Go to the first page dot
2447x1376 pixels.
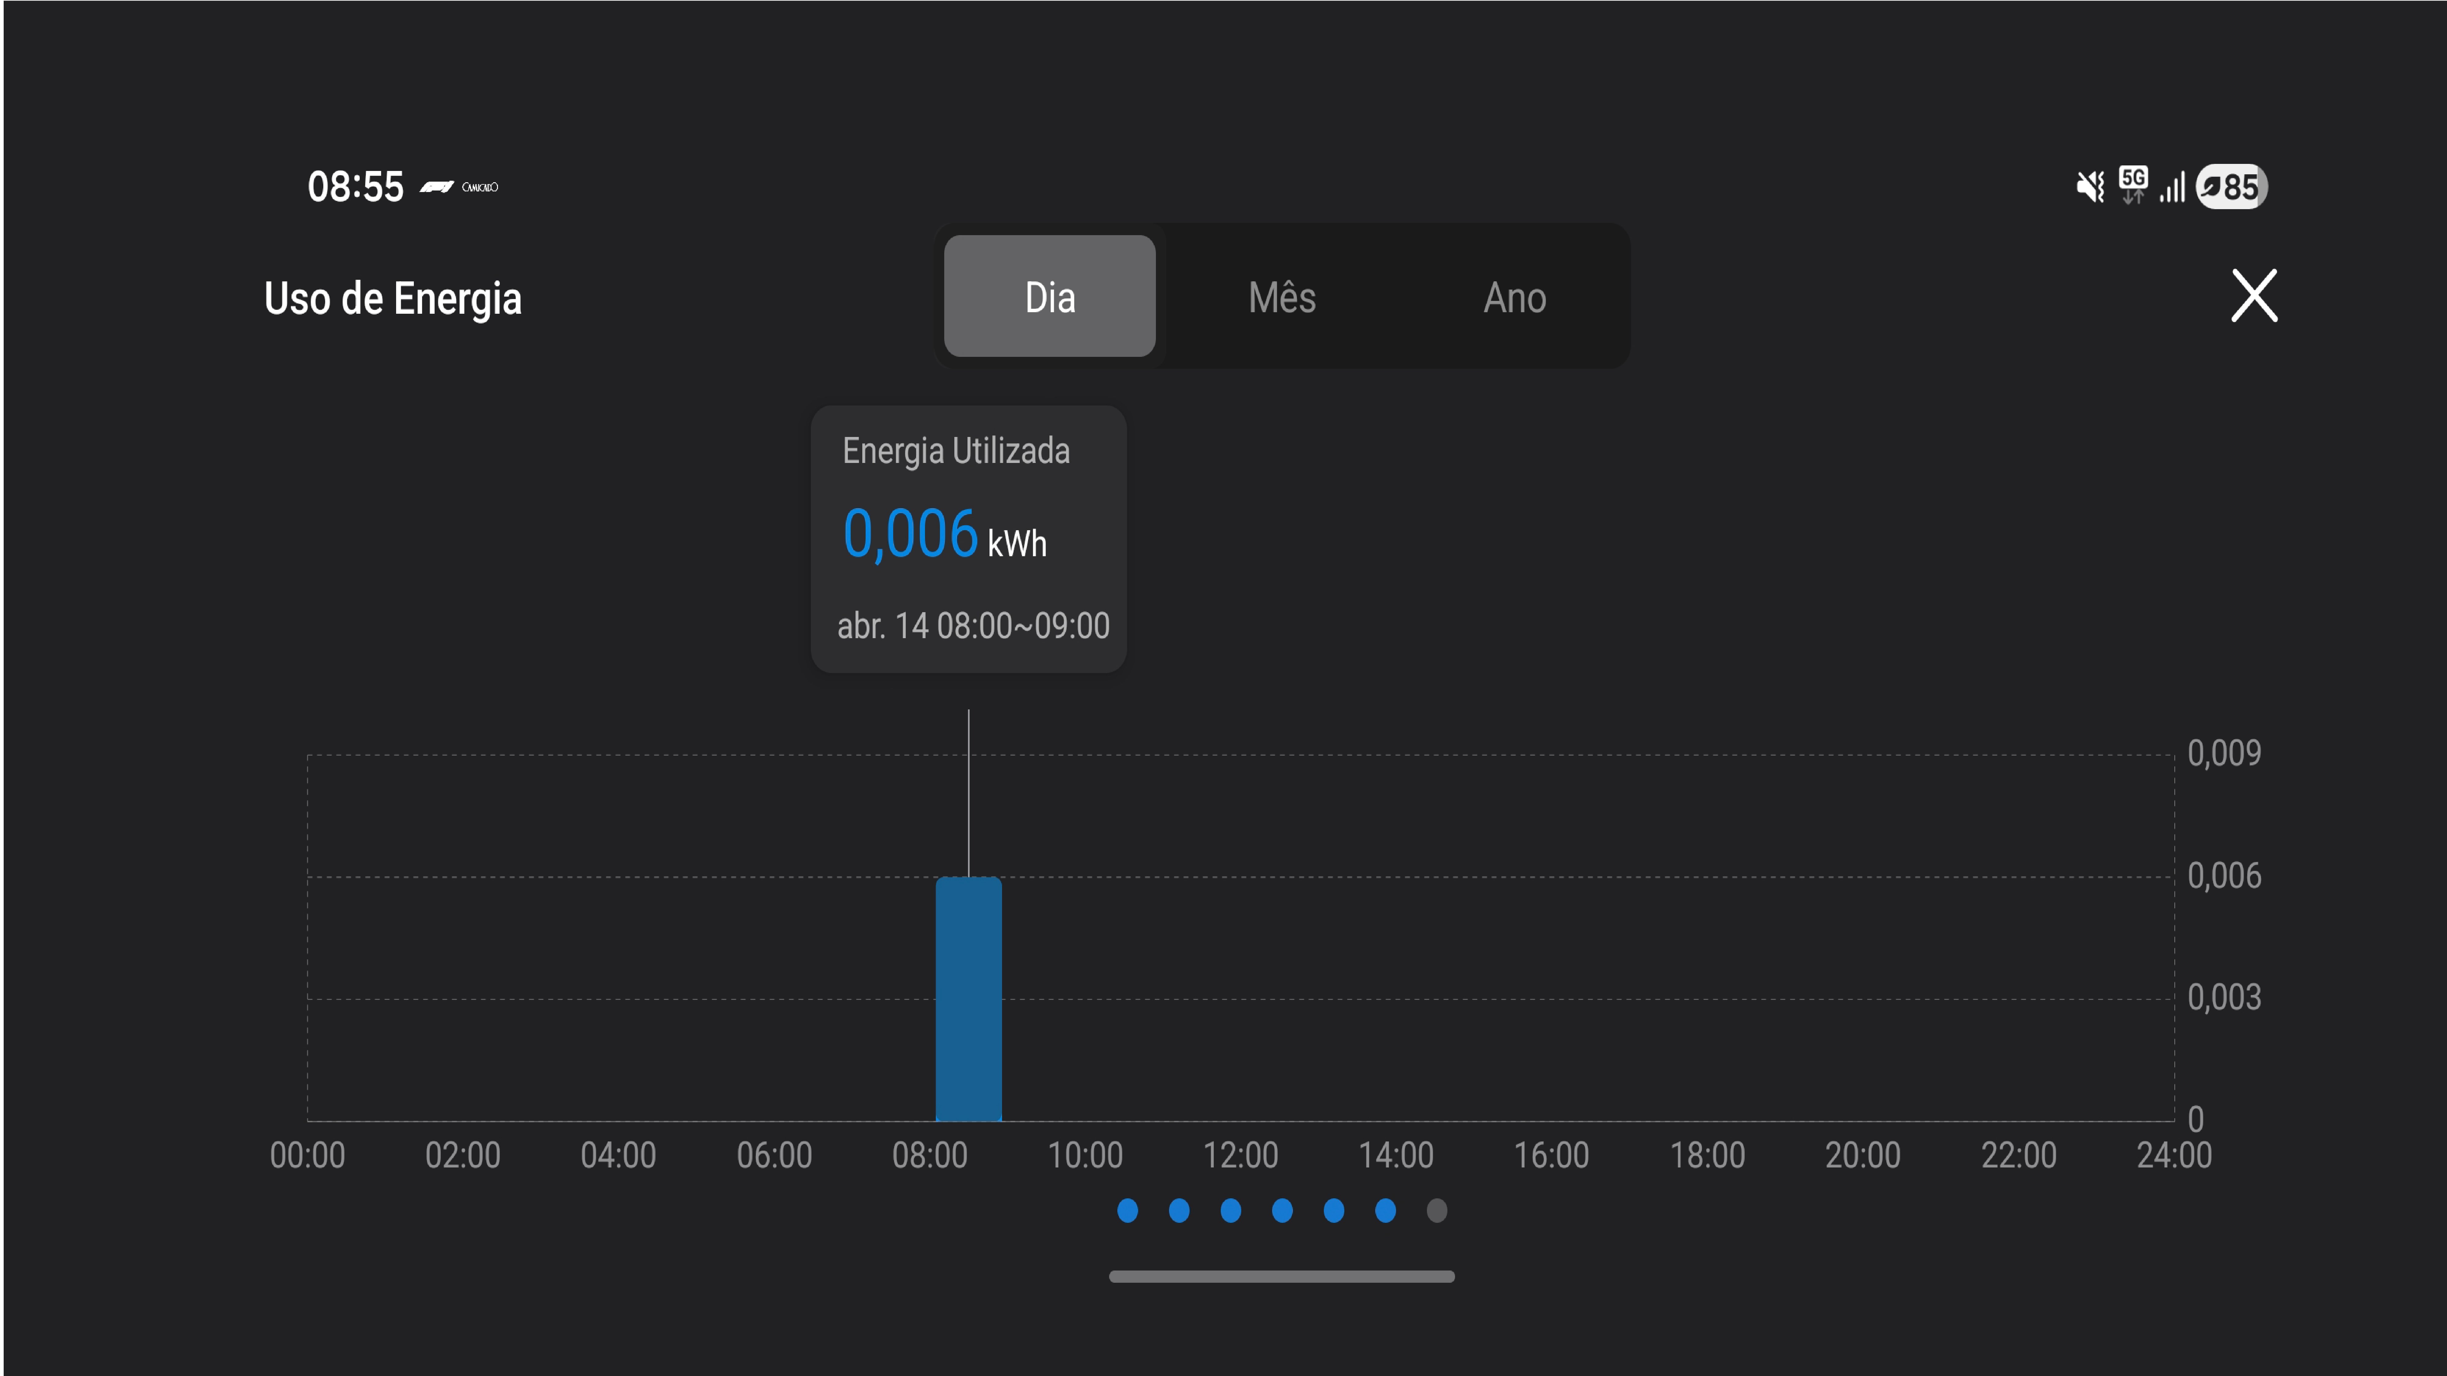coord(1127,1211)
